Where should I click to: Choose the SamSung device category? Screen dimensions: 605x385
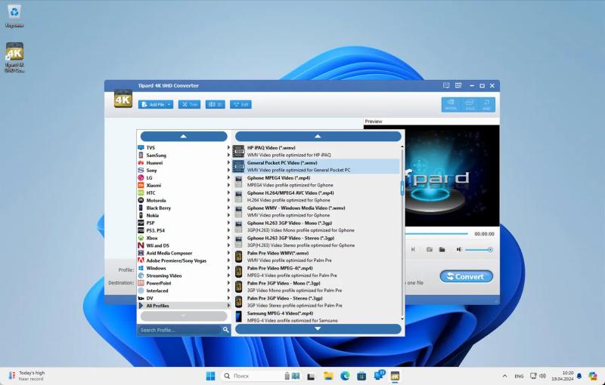coord(184,156)
